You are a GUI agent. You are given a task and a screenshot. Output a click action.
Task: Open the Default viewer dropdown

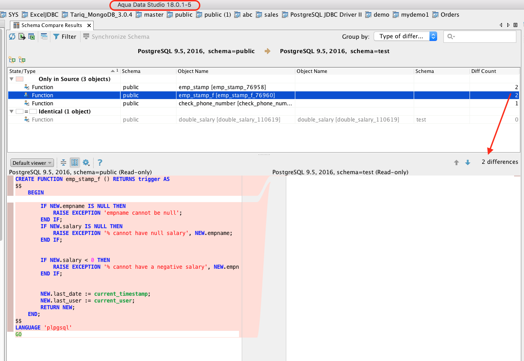pos(32,163)
